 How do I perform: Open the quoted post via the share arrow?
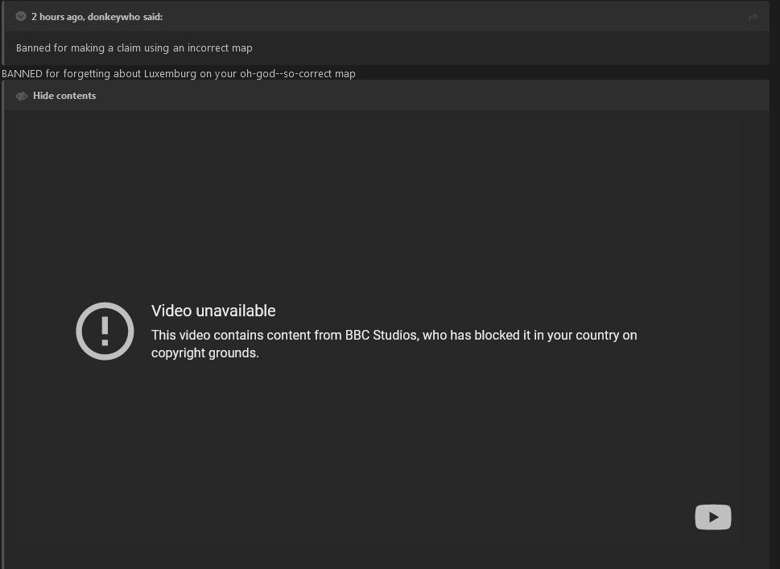point(753,18)
